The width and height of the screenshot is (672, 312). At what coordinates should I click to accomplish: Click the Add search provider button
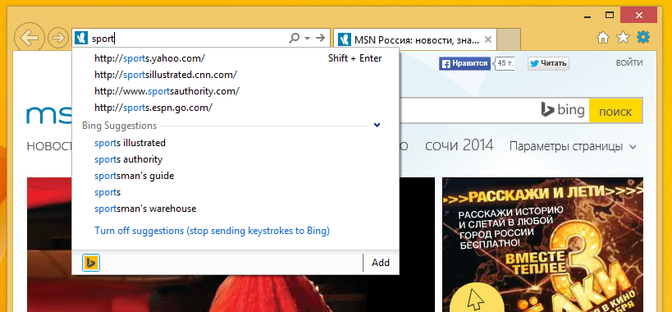pyautogui.click(x=380, y=263)
